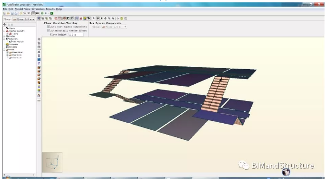Viewport: 326px width, 180px height.
Task: Select the zoom magnifier tool
Action: [x=109, y=18]
